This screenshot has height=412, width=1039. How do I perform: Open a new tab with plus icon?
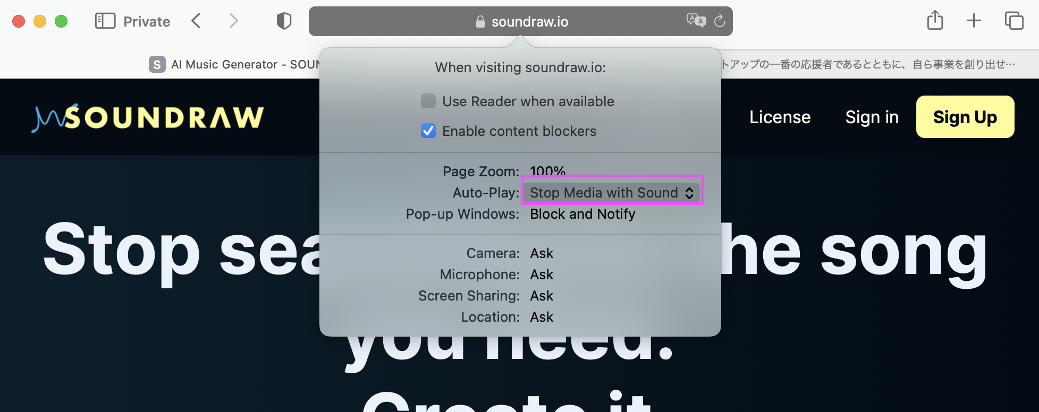(974, 21)
